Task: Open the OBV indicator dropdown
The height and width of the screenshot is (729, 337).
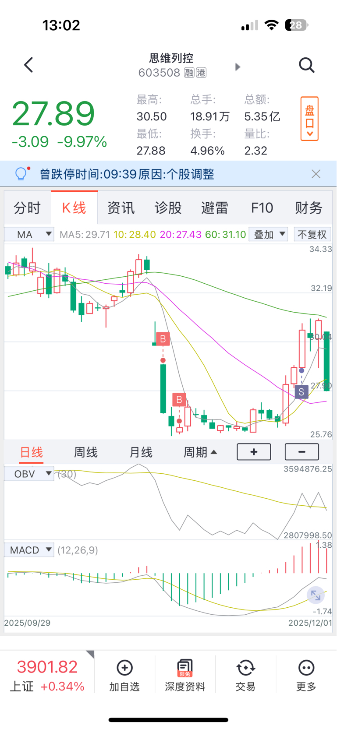Action: 29,474
